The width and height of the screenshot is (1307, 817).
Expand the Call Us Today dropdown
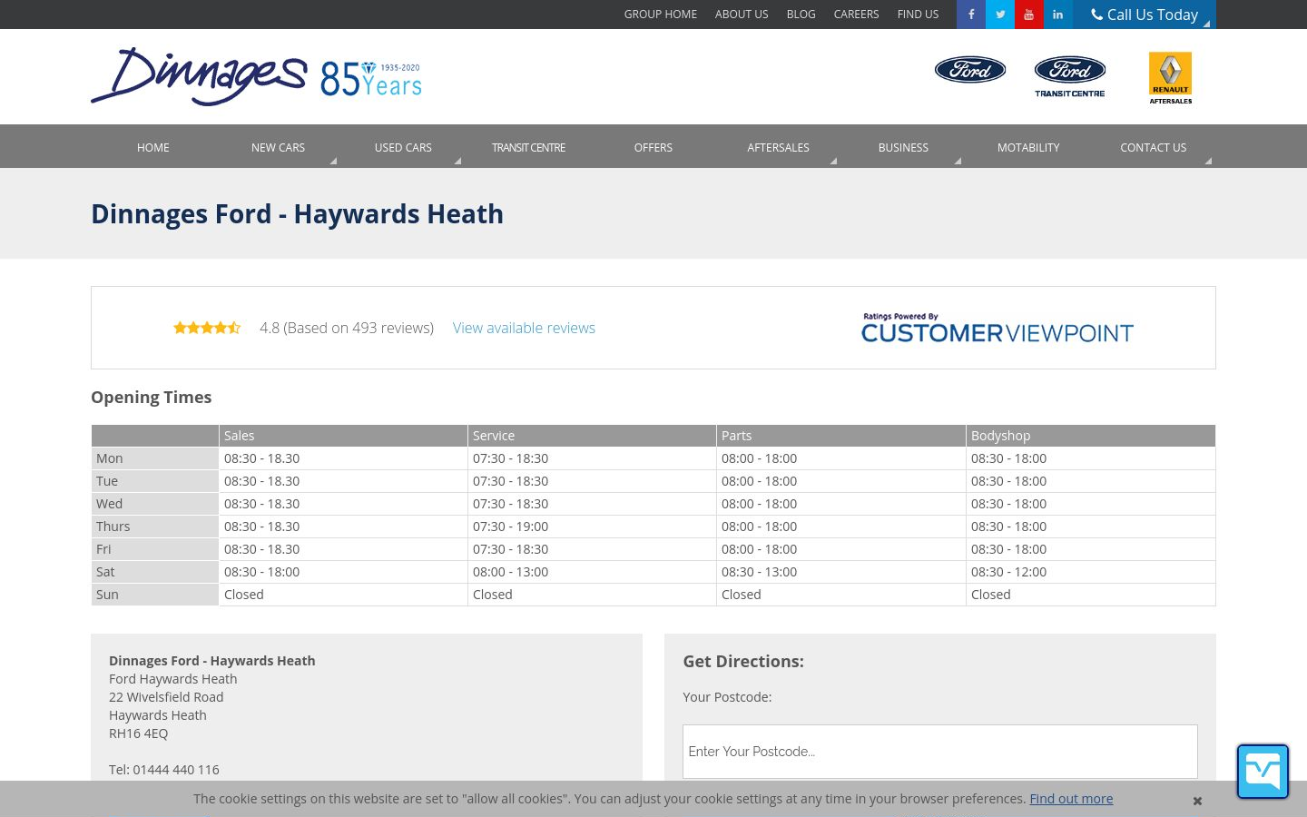point(1145,15)
